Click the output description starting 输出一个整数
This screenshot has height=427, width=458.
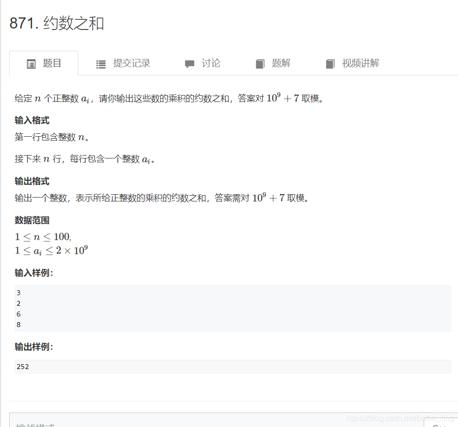click(162, 198)
